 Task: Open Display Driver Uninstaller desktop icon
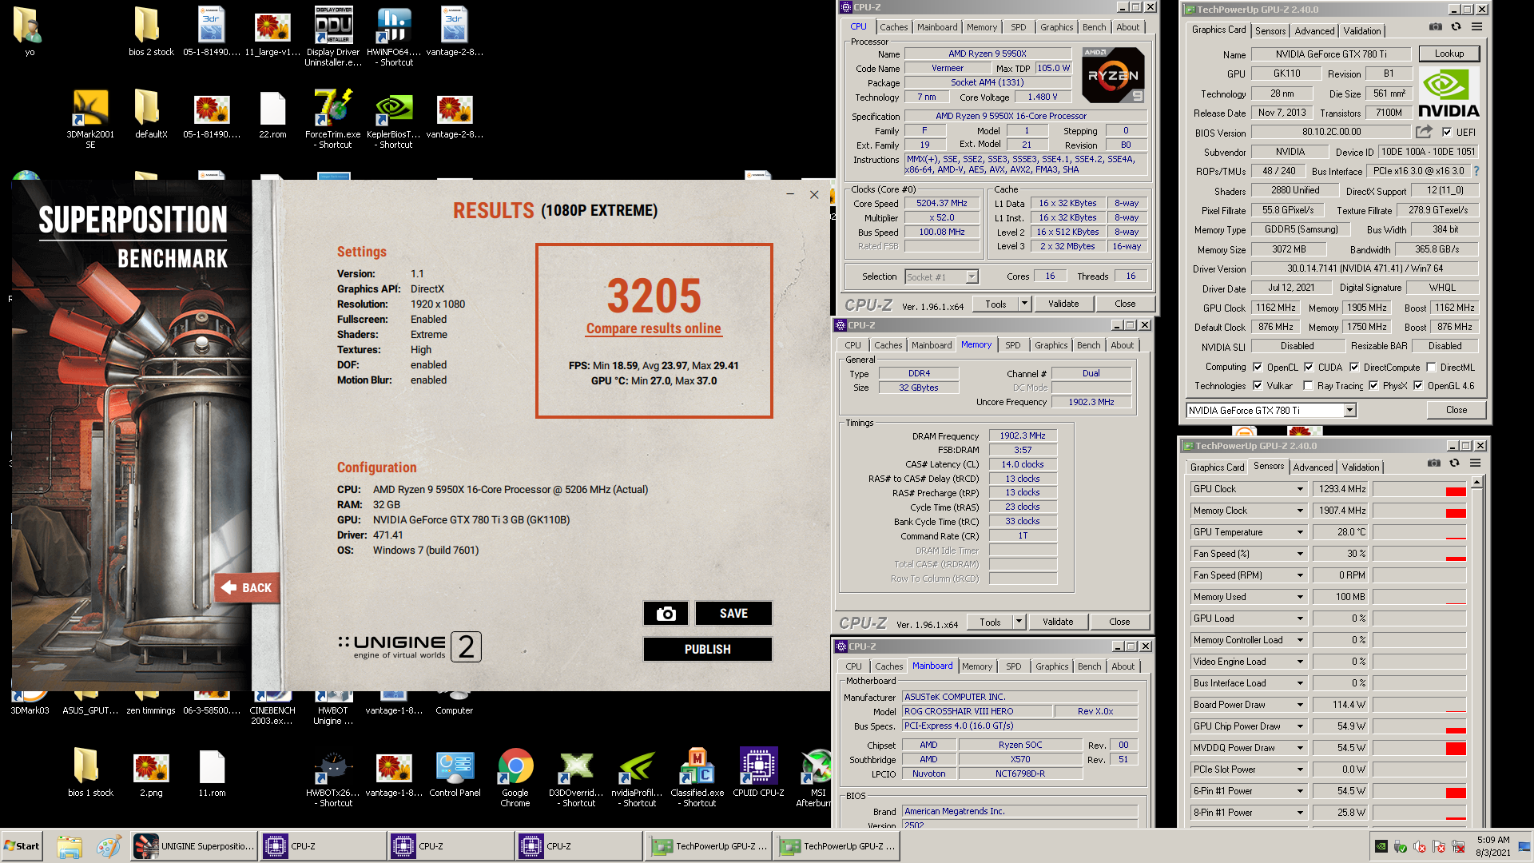point(333,36)
